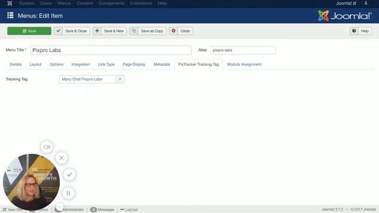Click the Administrator link in the footer
The width and height of the screenshot is (379, 213).
(73, 209)
